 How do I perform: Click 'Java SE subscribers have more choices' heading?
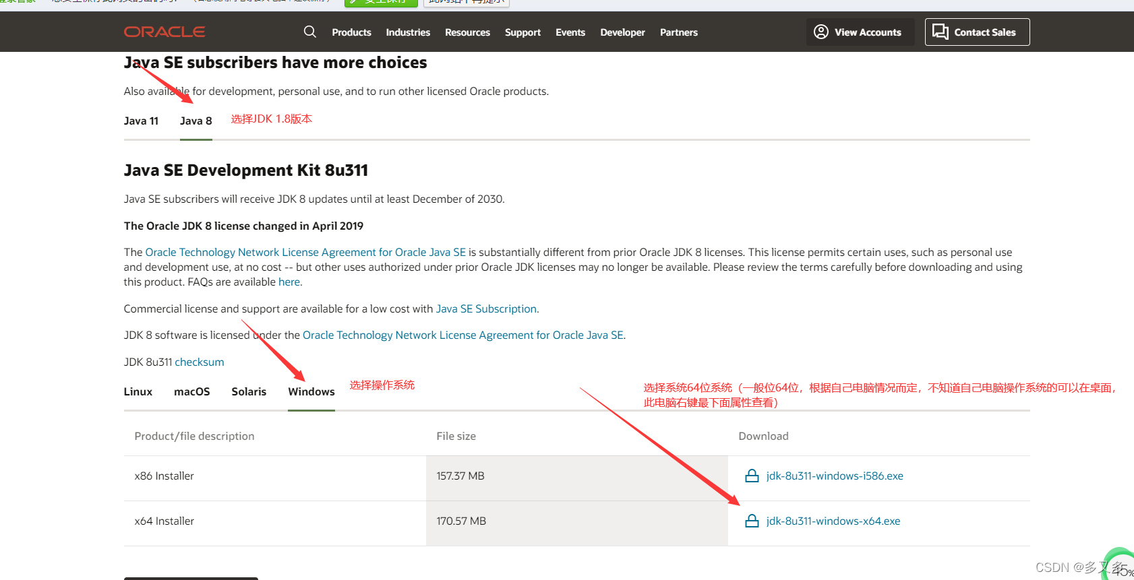tap(275, 63)
